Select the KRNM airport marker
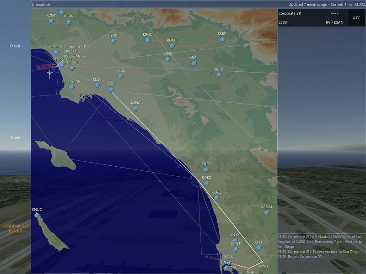 point(266,212)
